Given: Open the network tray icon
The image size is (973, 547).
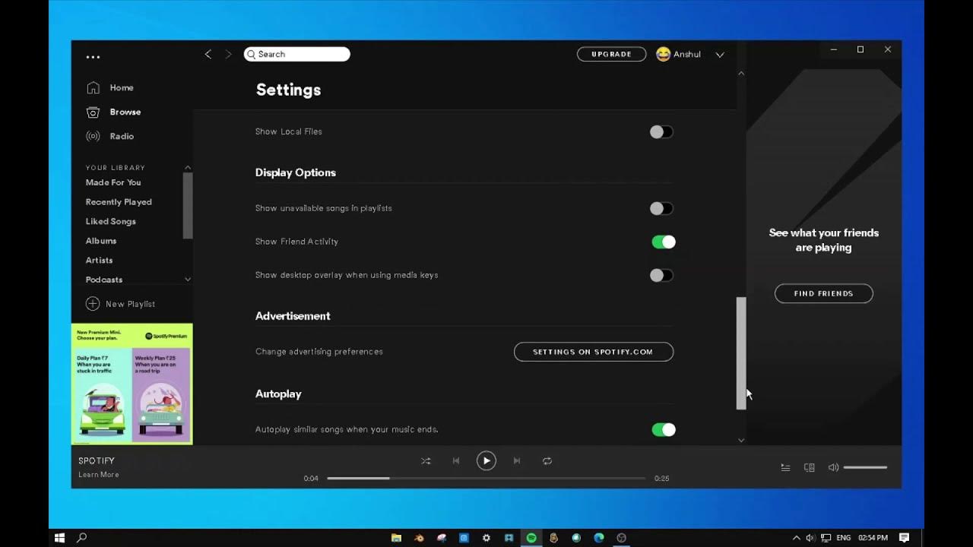Looking at the screenshot, I should (826, 538).
